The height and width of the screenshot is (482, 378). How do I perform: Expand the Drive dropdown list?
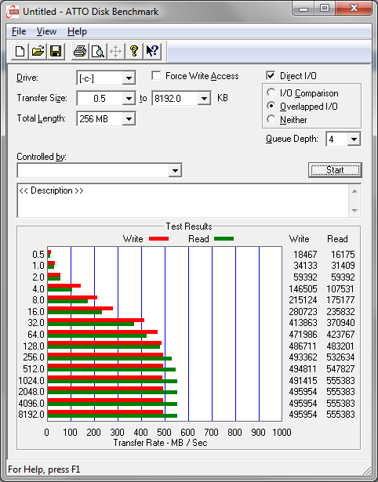tap(129, 78)
